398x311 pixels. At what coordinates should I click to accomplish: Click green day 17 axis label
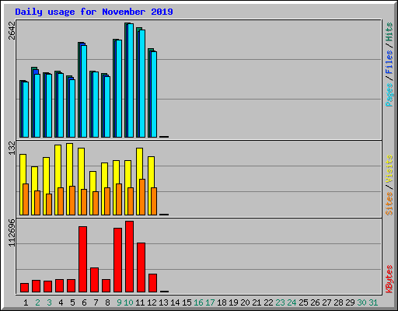click(x=210, y=302)
